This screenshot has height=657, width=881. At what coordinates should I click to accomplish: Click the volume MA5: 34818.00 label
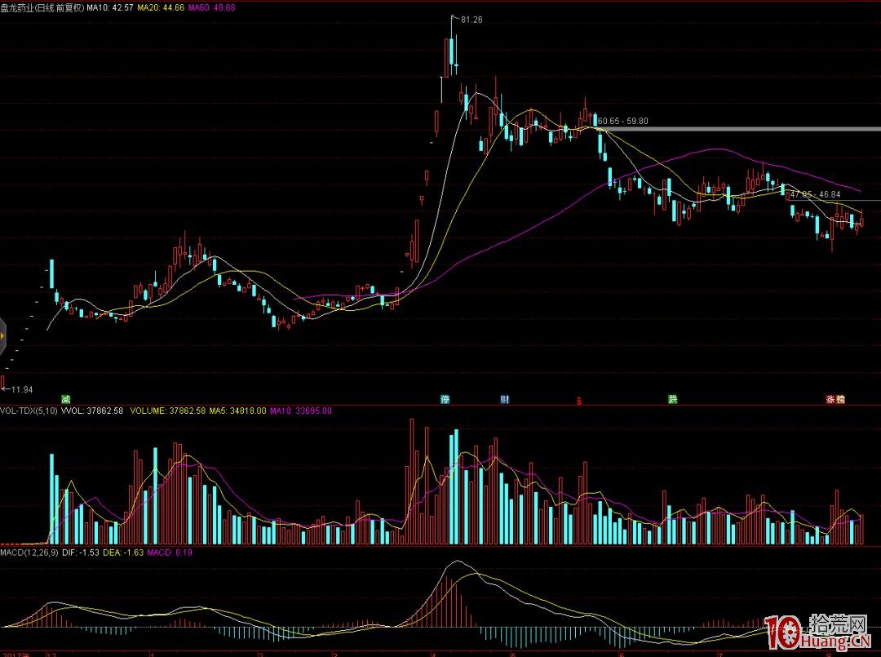[237, 411]
